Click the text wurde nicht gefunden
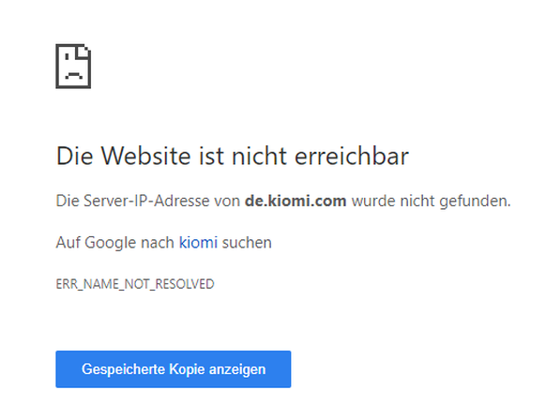 (x=432, y=201)
